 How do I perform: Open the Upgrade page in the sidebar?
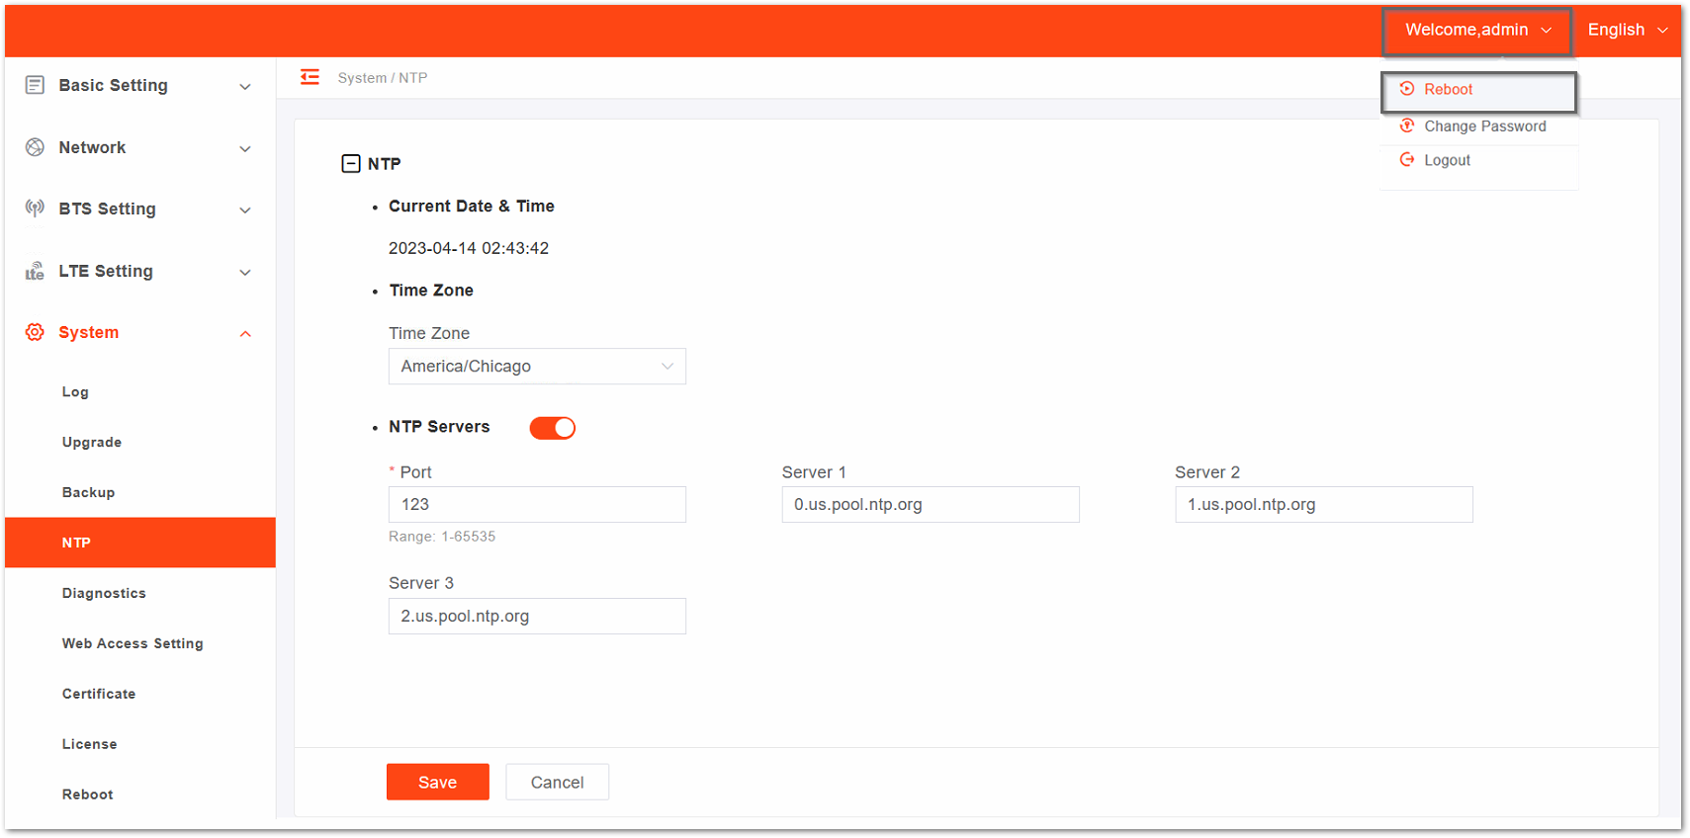tap(92, 443)
